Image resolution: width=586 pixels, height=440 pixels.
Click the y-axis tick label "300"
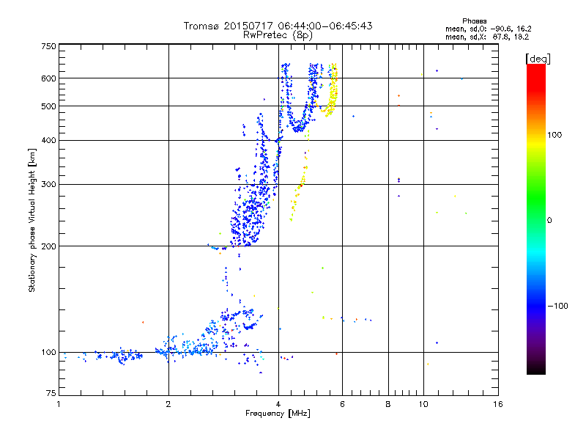[x=48, y=185]
